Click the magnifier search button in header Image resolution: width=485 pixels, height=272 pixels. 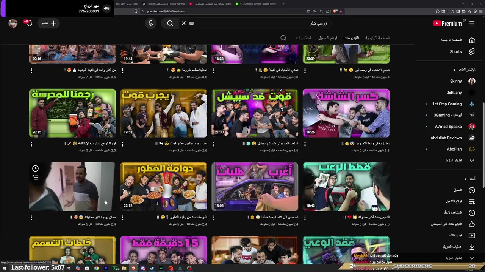tap(170, 23)
